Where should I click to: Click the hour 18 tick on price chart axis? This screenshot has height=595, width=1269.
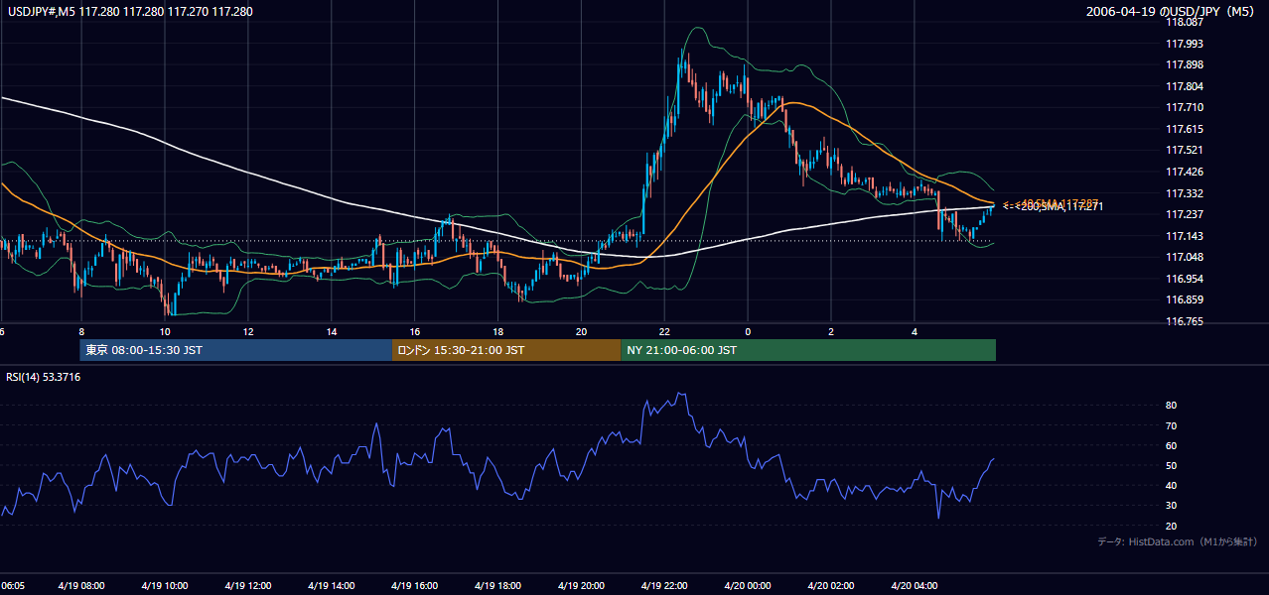(498, 332)
